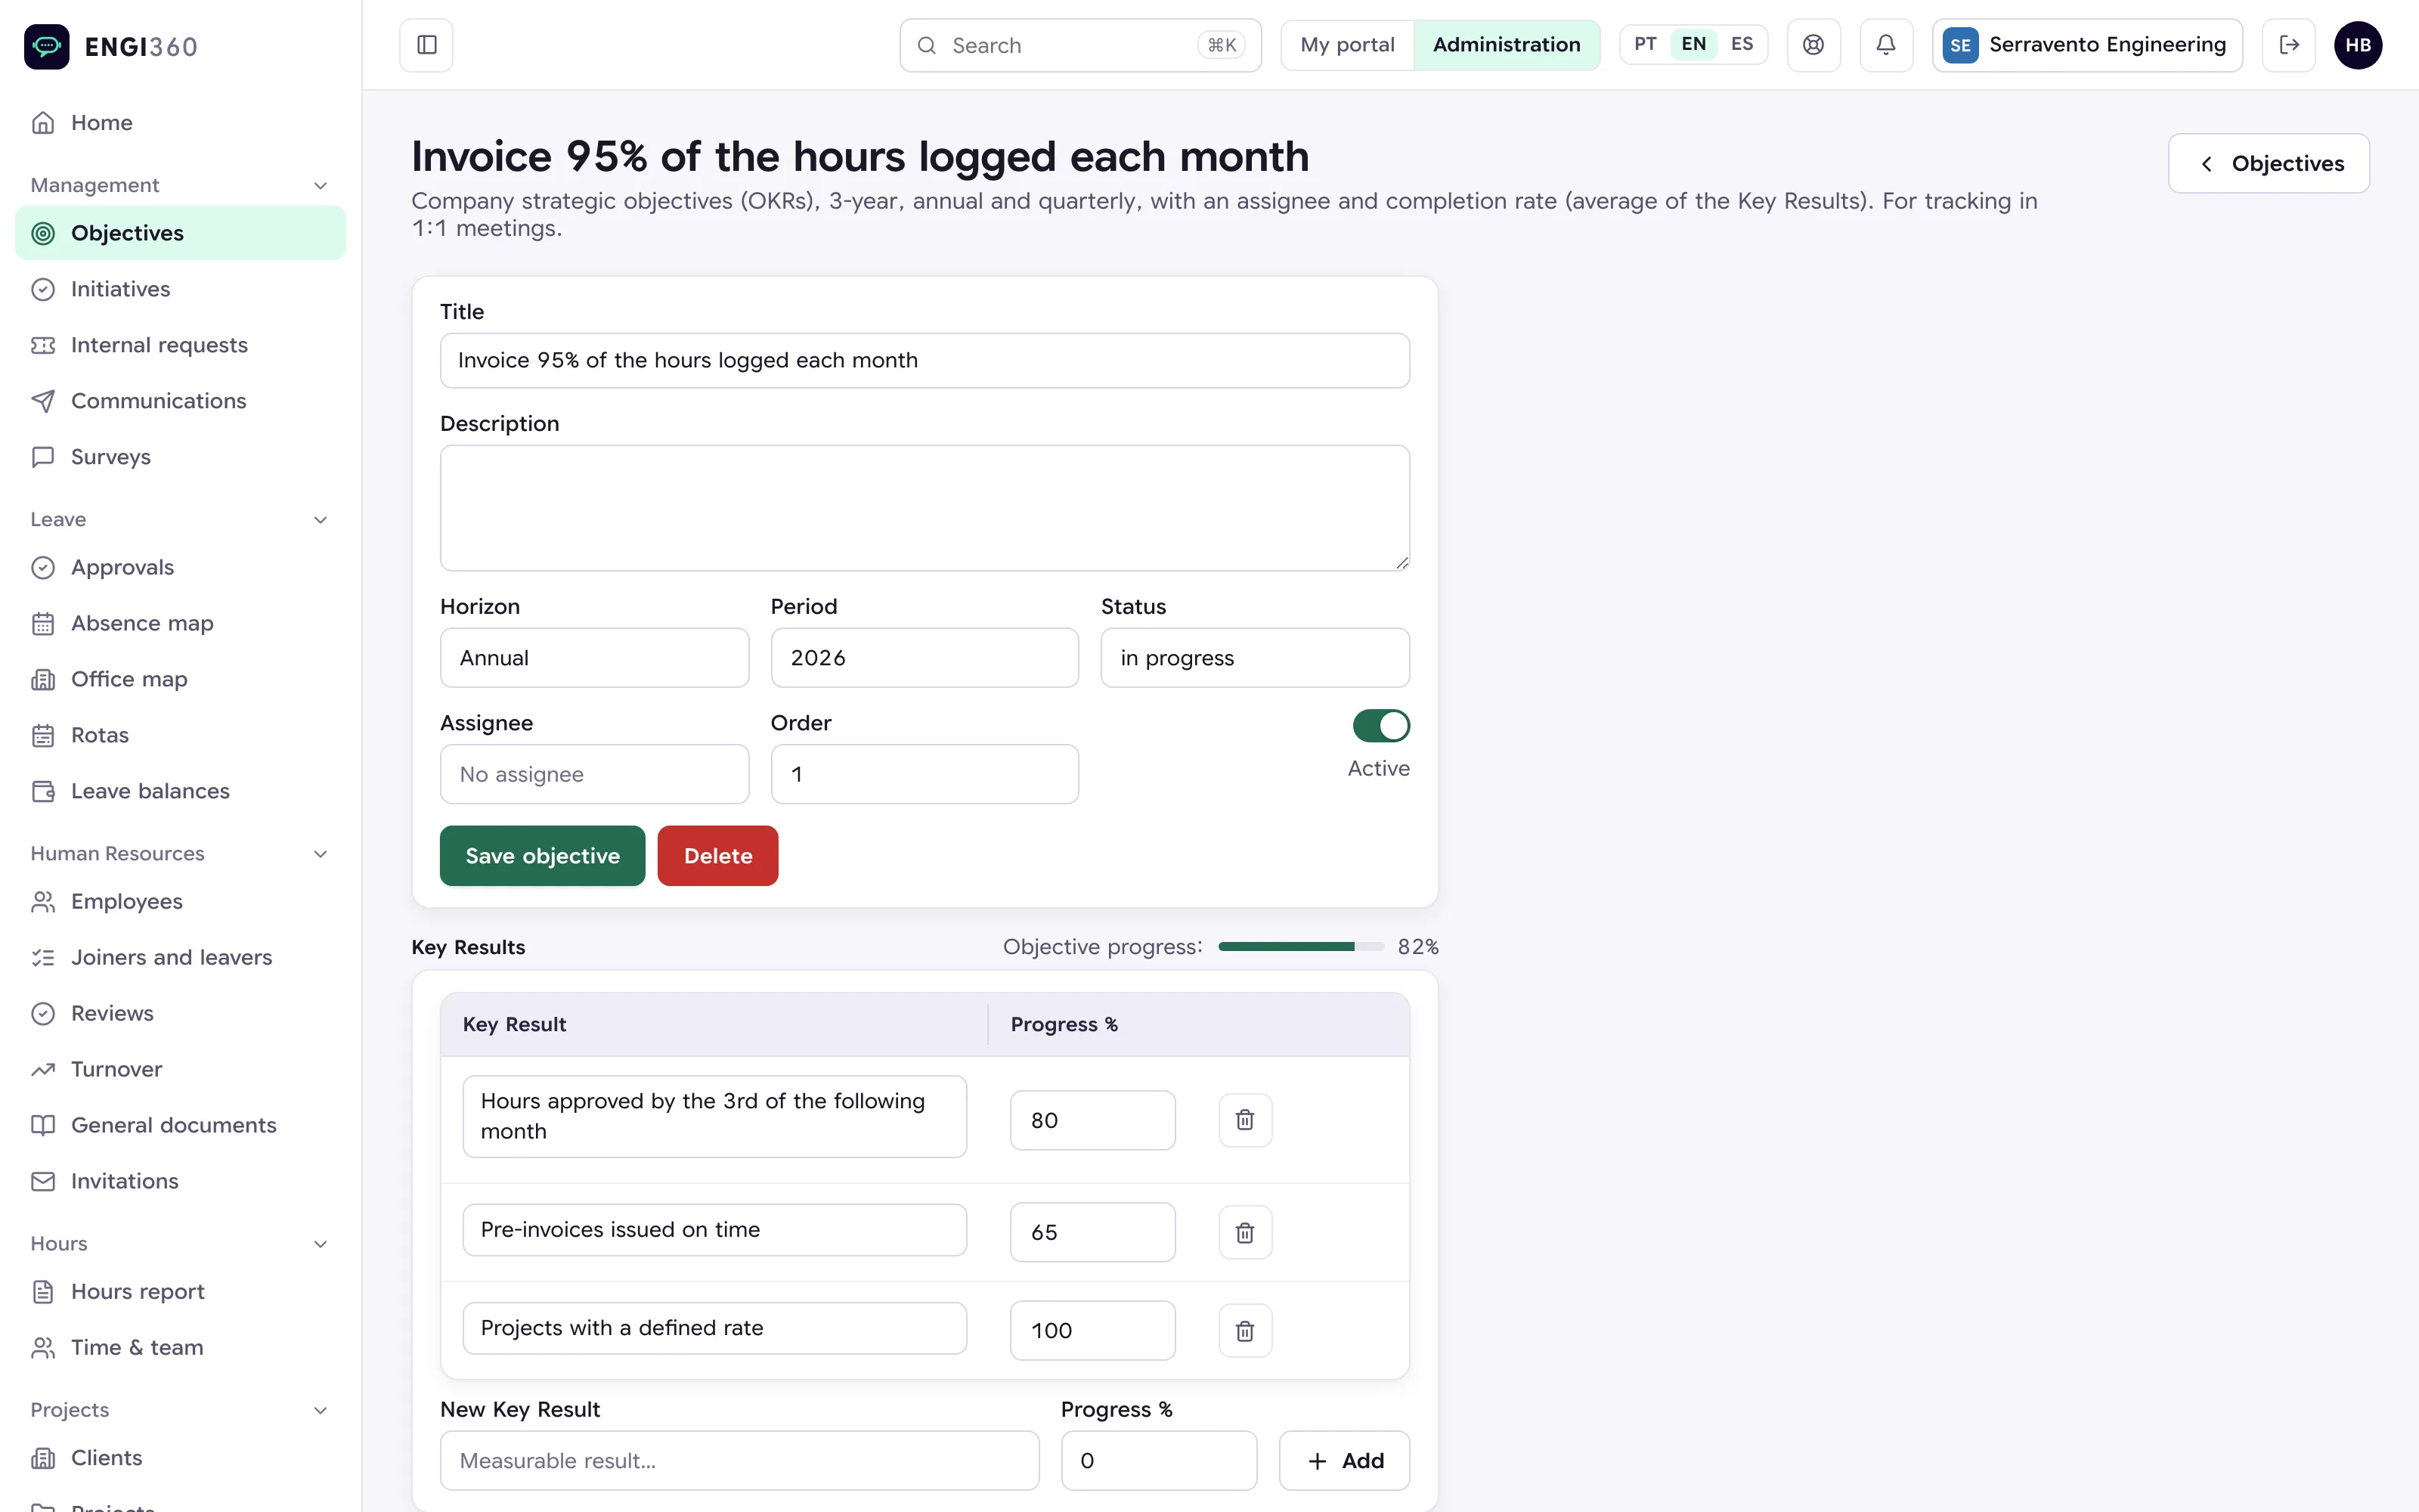Open Internal requests
Screen dimensions: 2419x1512
click(x=181, y=345)
